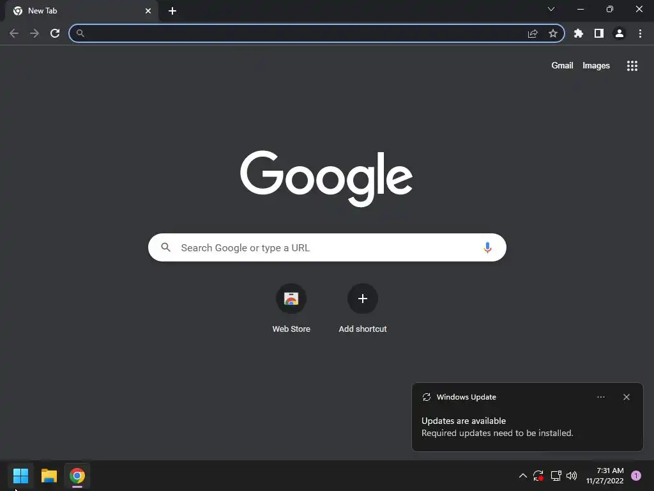
Task: Click the Windows Update notification header
Action: click(x=466, y=397)
